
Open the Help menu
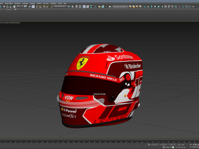65,3
